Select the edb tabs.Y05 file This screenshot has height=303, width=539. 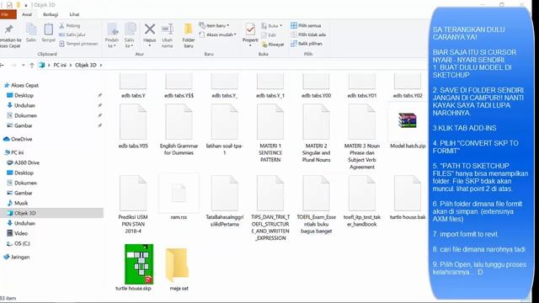pos(133,126)
